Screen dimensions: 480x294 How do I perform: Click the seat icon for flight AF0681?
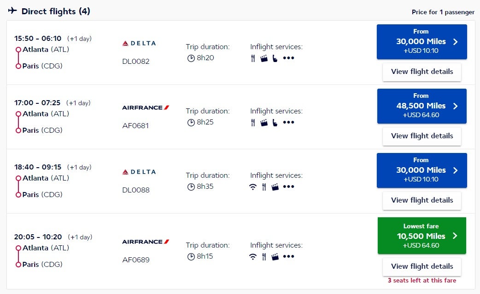click(x=275, y=123)
